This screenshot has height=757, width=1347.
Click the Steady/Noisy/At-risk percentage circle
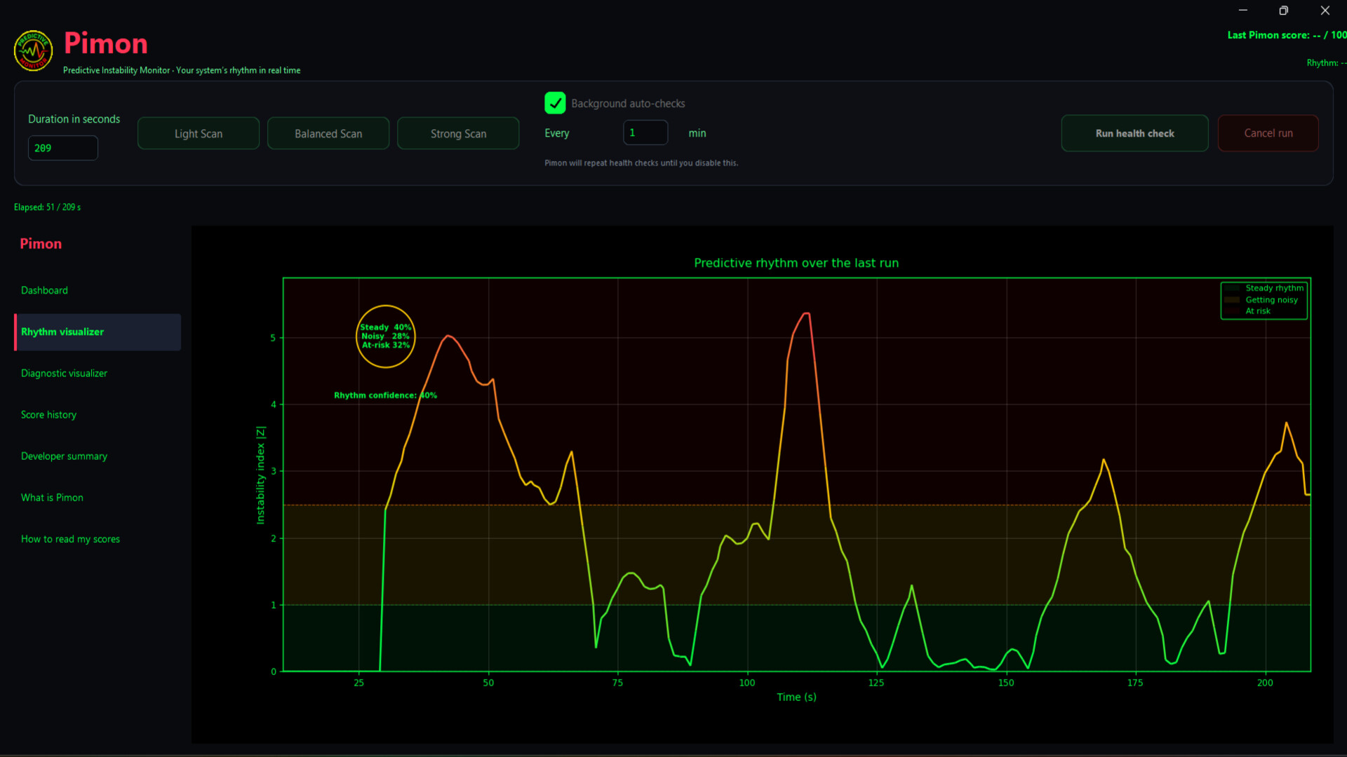[385, 336]
